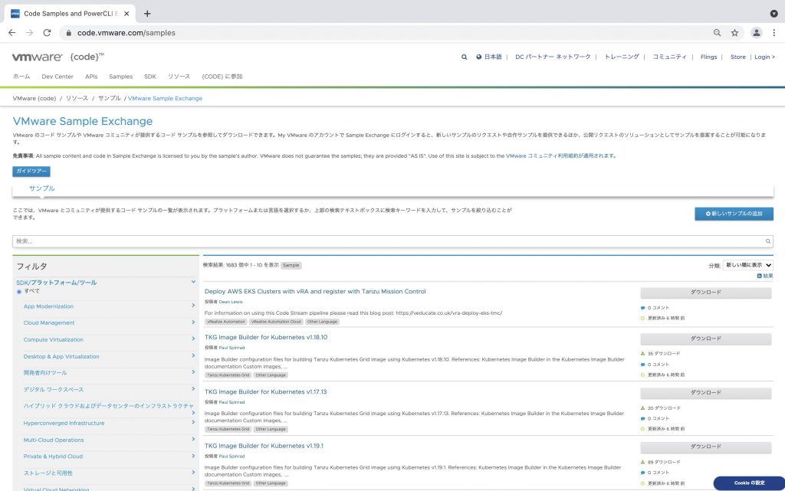The image size is (785, 491).
Task: Click the browser back arrow
Action: coord(11,33)
